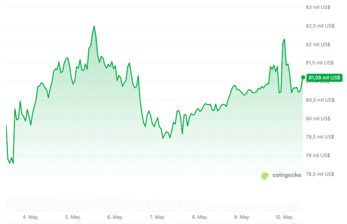This screenshot has width=347, height=224.
Task: Click the current price tag 81,09 mil US$
Action: coord(324,78)
